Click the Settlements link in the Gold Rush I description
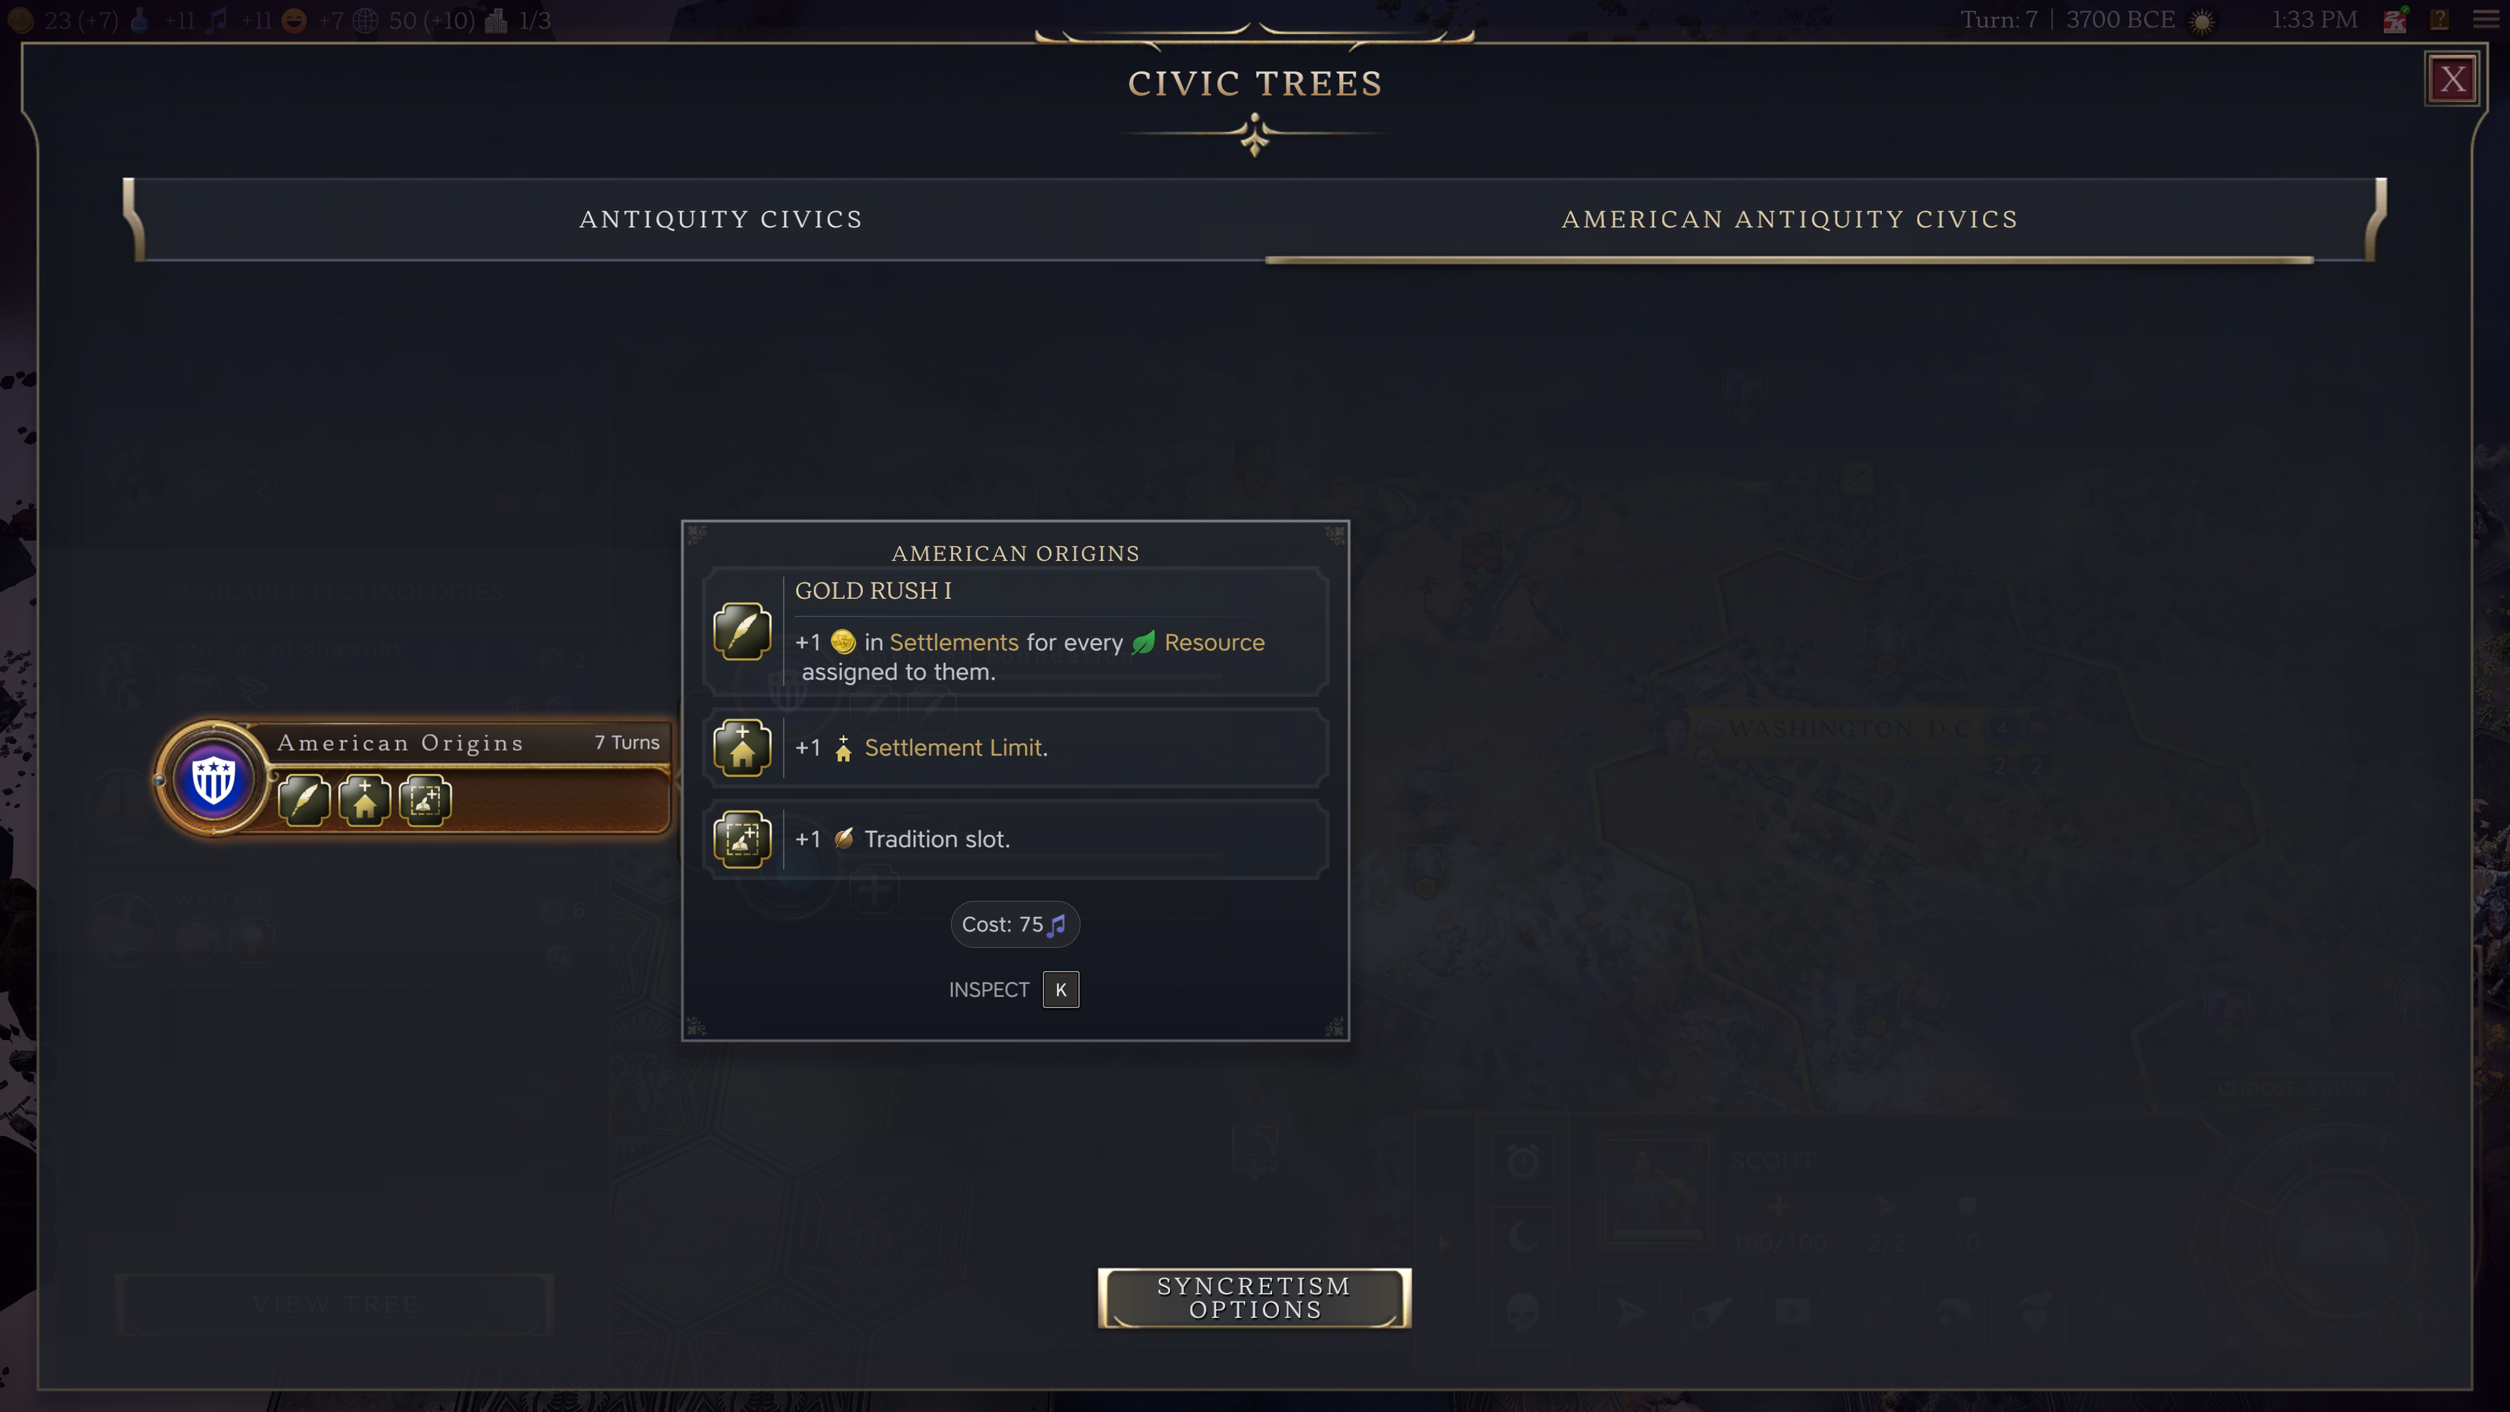 954,642
